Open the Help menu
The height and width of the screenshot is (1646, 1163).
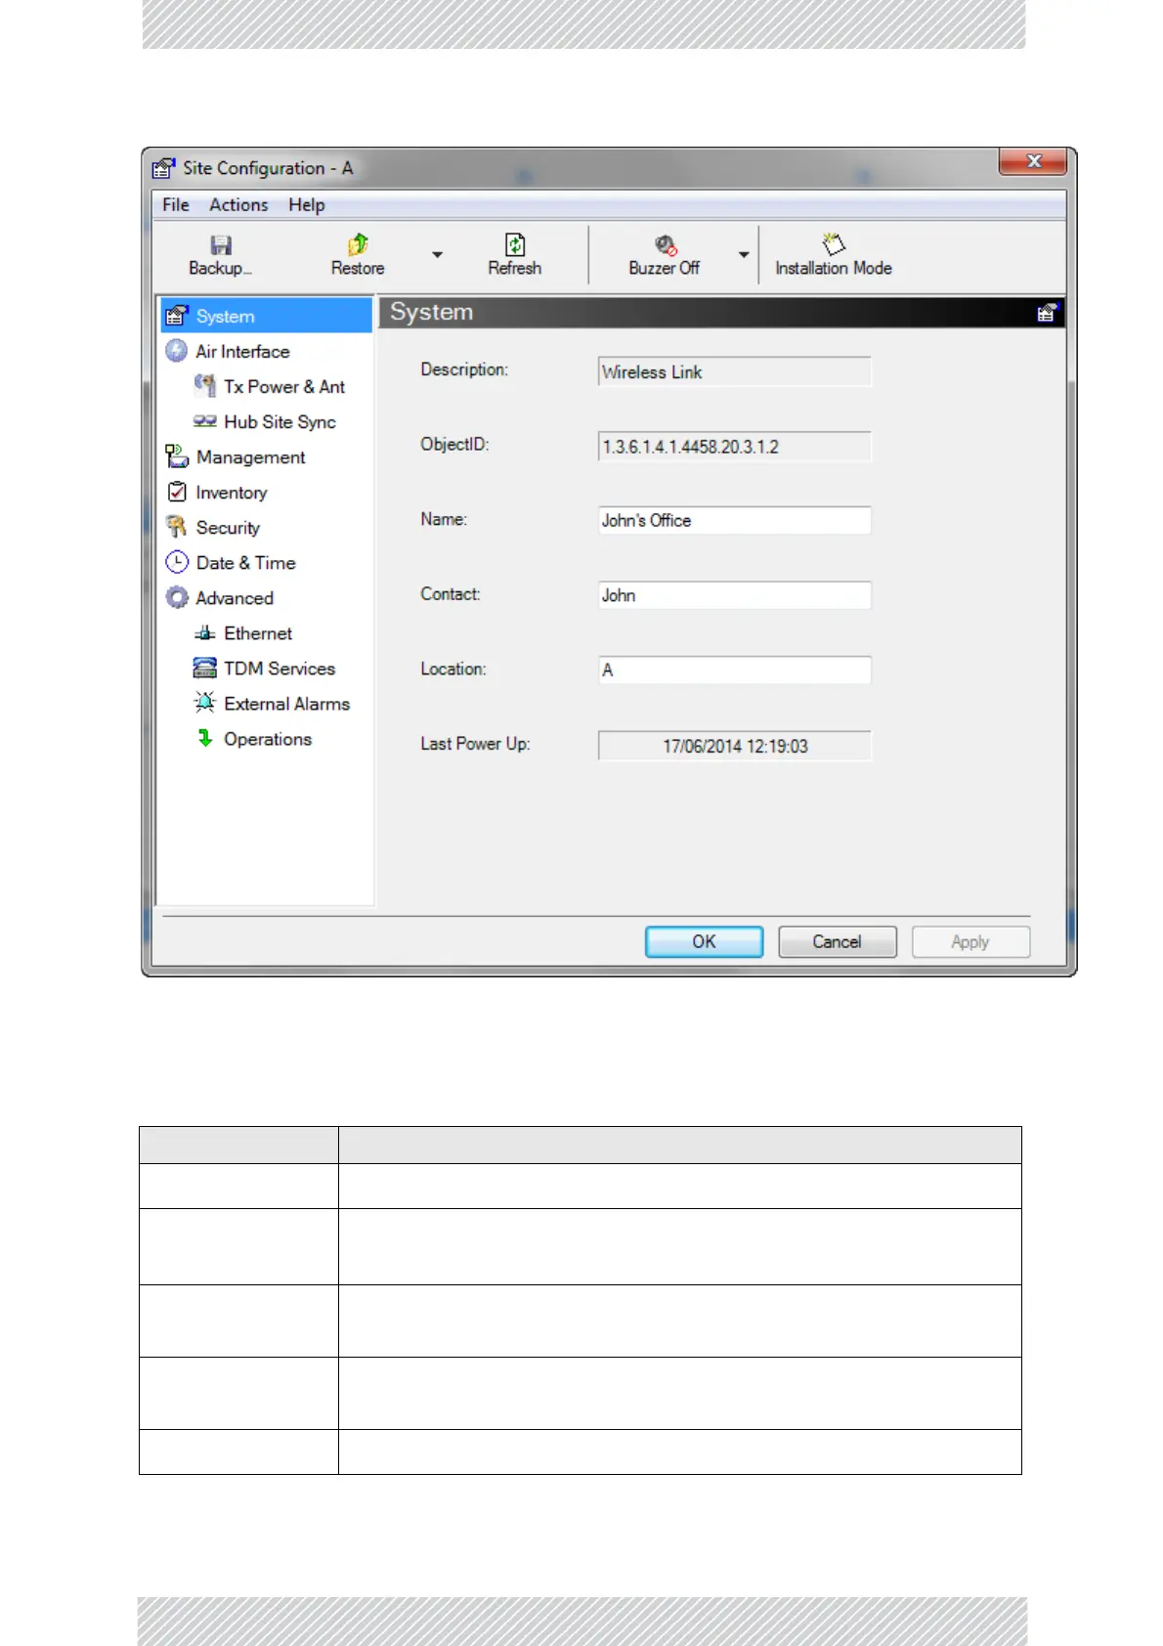(306, 205)
